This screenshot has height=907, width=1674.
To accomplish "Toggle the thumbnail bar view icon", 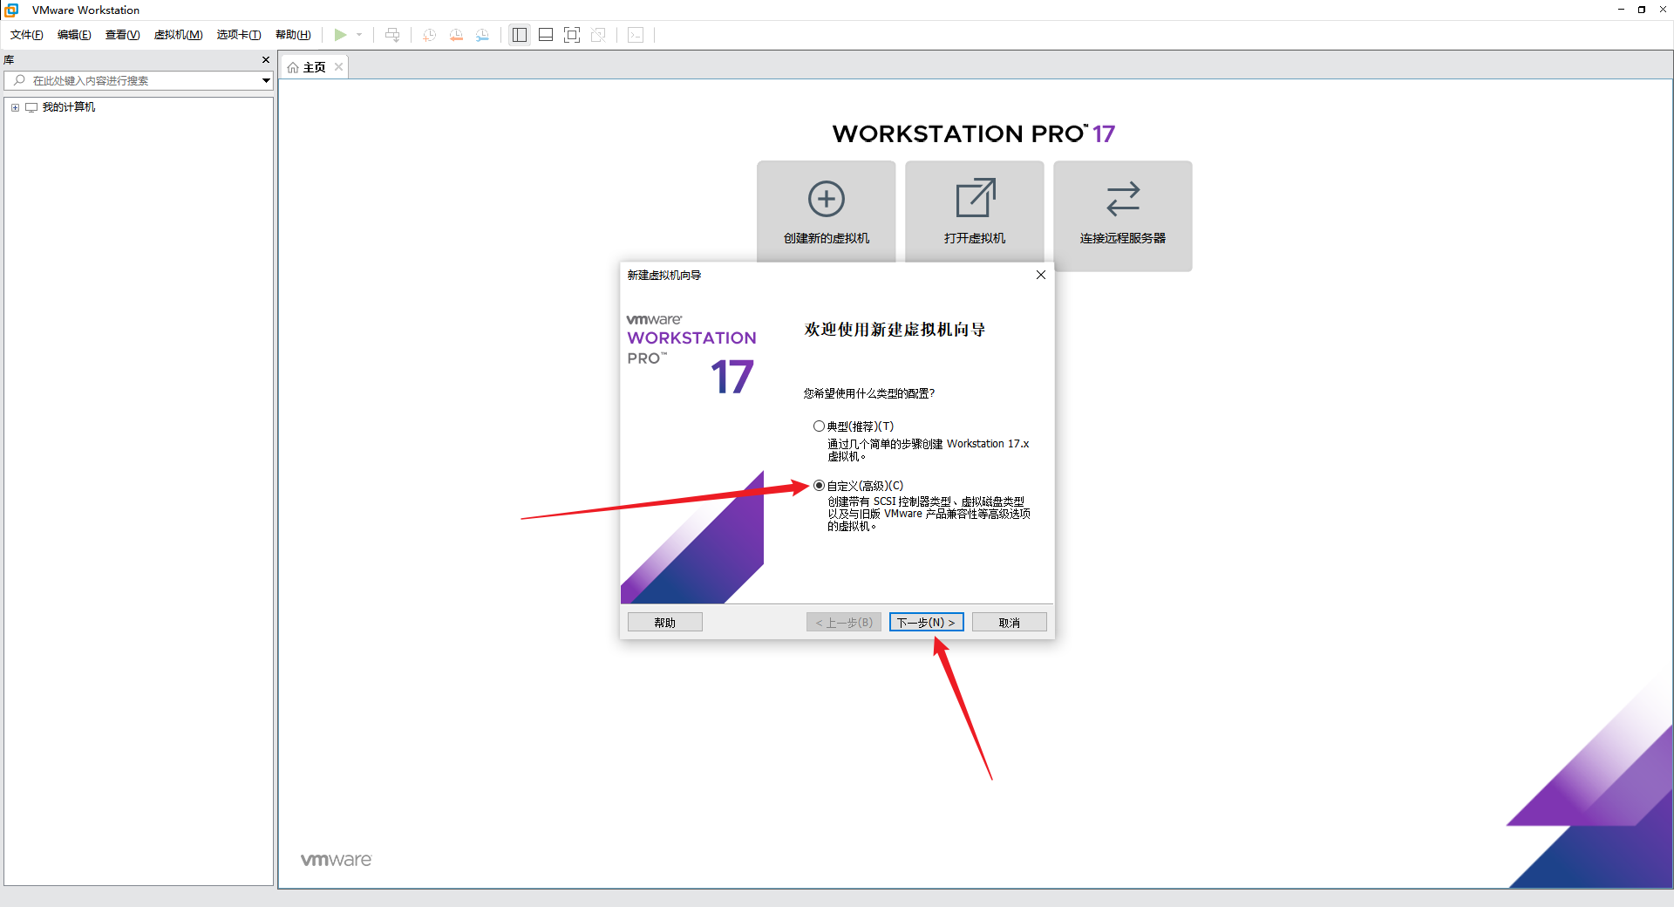I will [546, 35].
